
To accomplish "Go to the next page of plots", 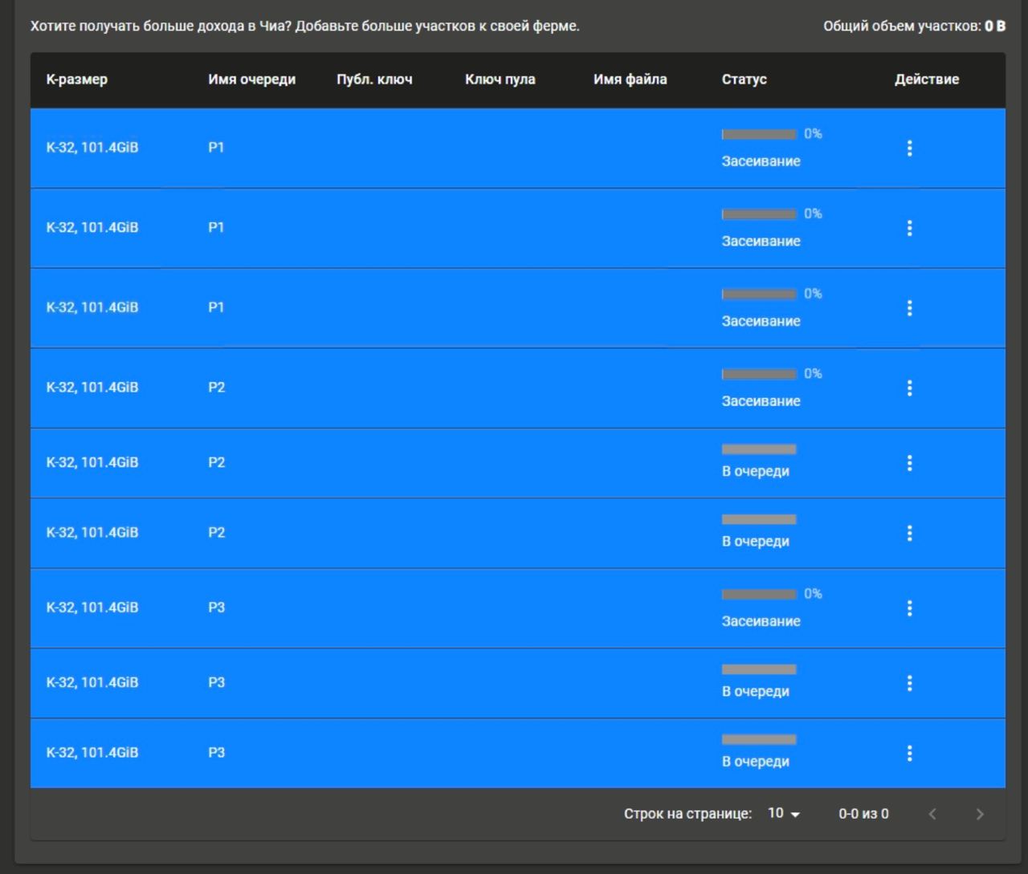I will (979, 814).
